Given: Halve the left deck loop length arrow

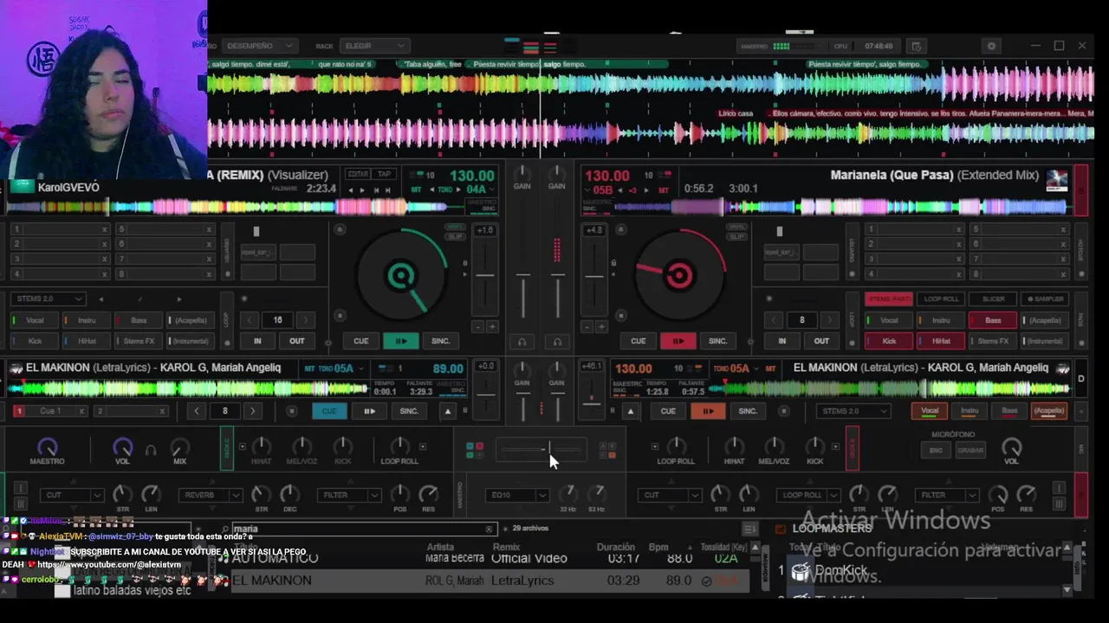Looking at the screenshot, I should point(250,320).
